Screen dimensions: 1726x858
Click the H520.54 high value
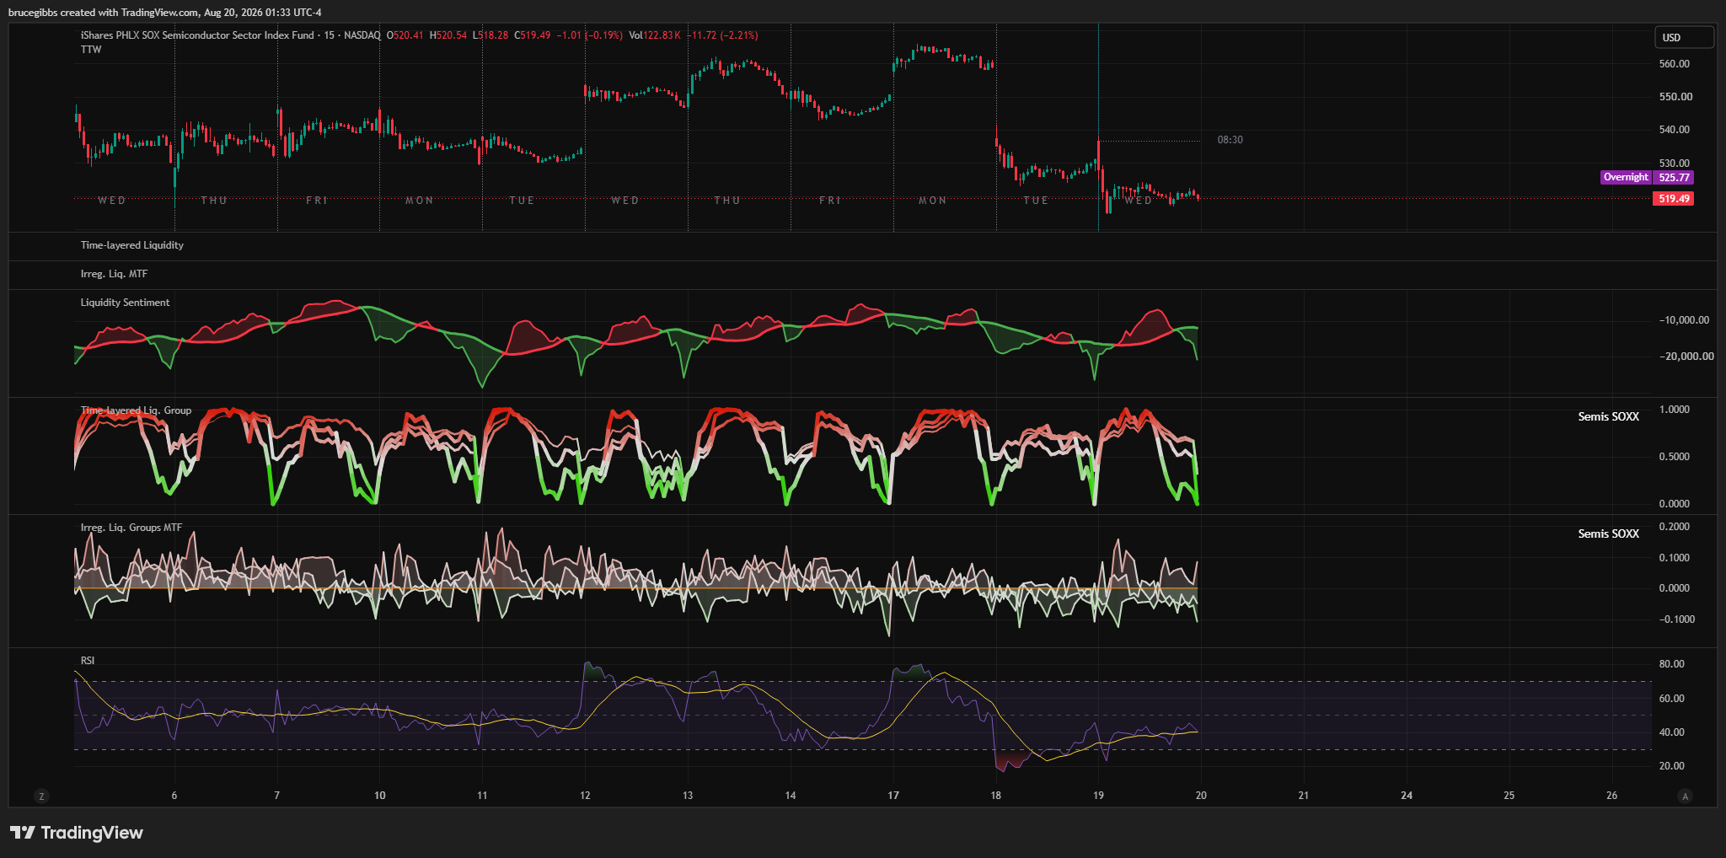tap(448, 35)
